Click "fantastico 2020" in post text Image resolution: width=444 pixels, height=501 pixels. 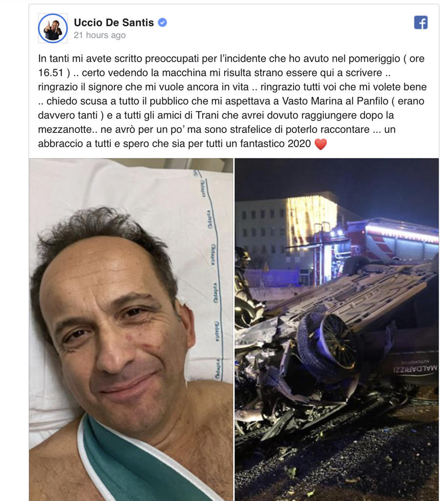point(275,143)
